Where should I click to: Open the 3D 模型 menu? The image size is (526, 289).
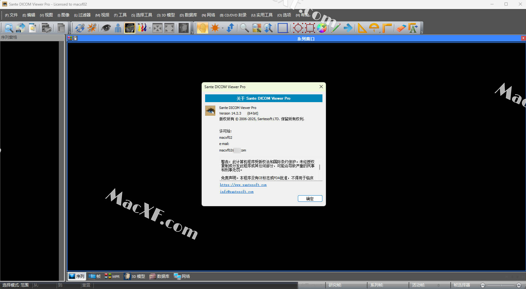[166, 15]
